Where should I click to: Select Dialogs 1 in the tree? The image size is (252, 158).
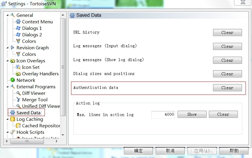coord(32,28)
